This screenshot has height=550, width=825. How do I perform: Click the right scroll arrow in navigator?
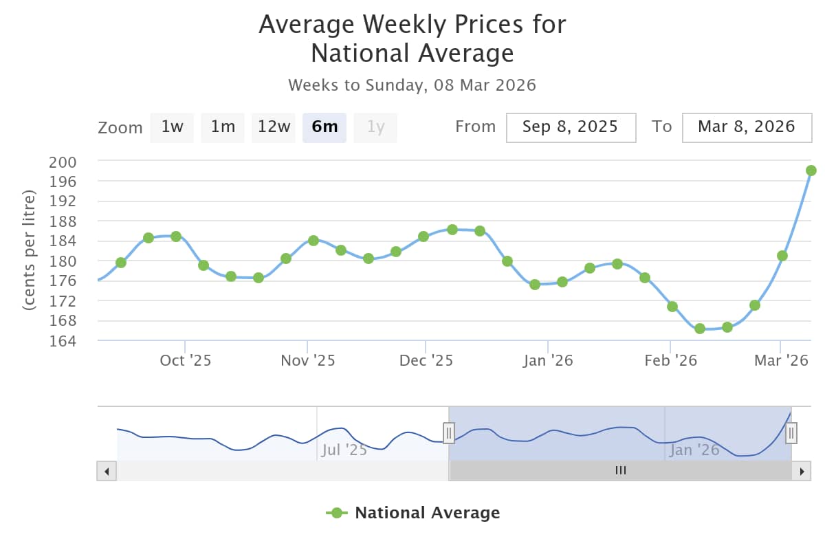pyautogui.click(x=801, y=471)
